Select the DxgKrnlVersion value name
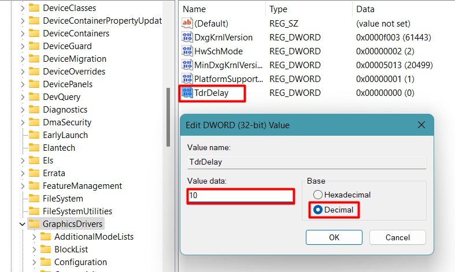455x272 pixels. (223, 37)
